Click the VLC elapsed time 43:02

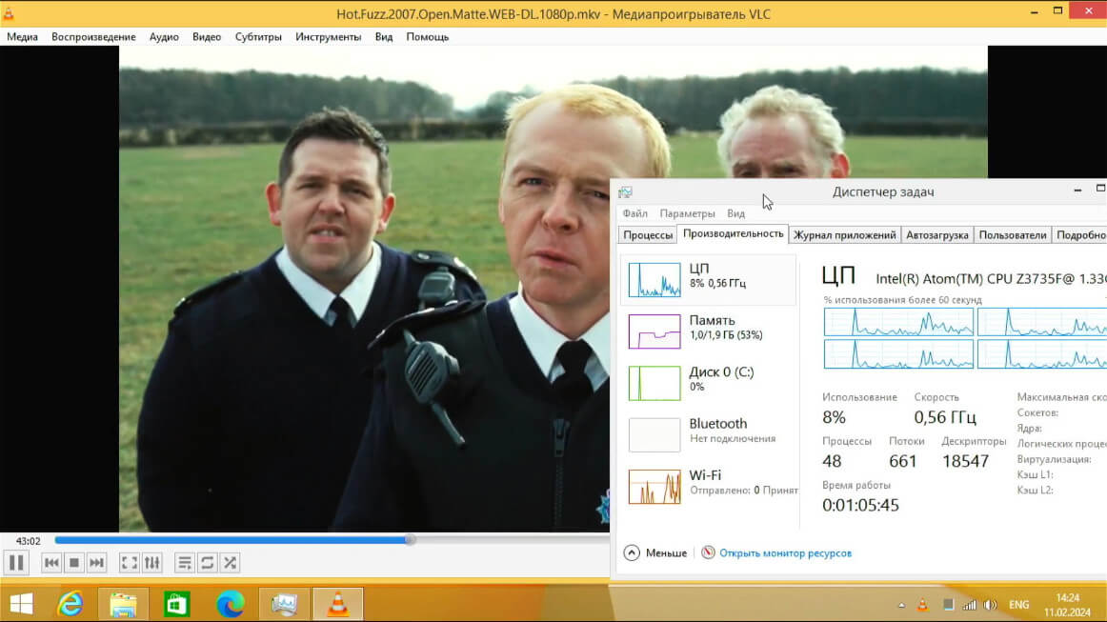29,541
